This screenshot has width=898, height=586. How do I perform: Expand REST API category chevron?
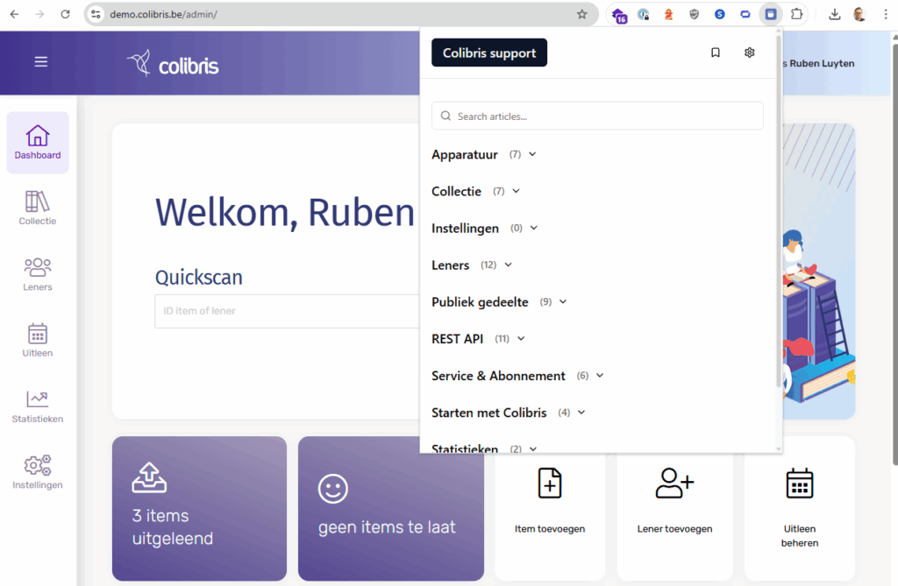click(x=521, y=339)
